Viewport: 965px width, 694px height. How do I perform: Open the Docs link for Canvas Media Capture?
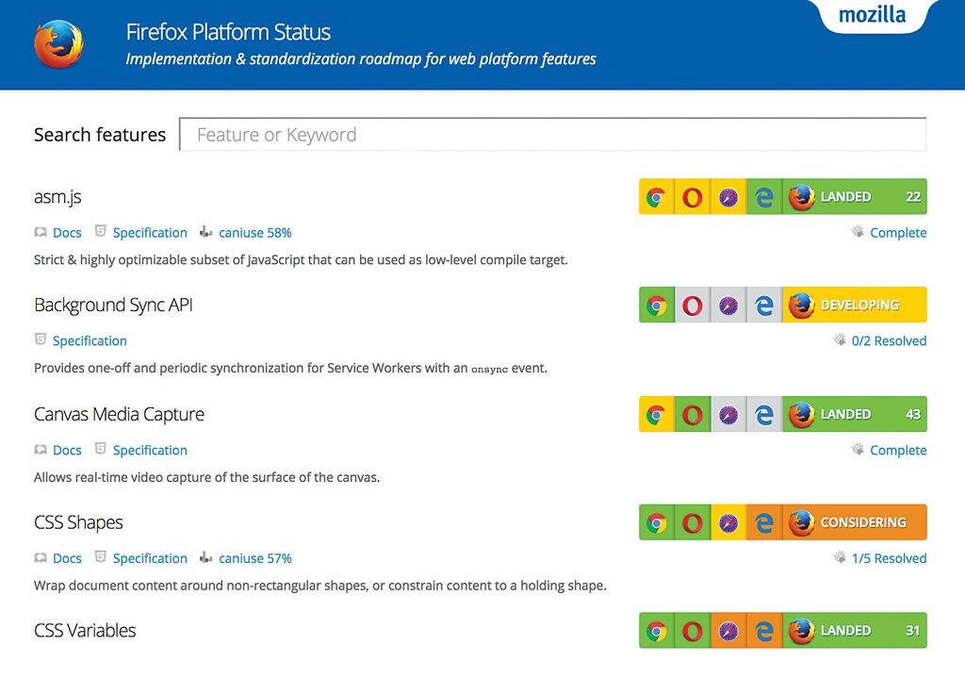pos(67,450)
